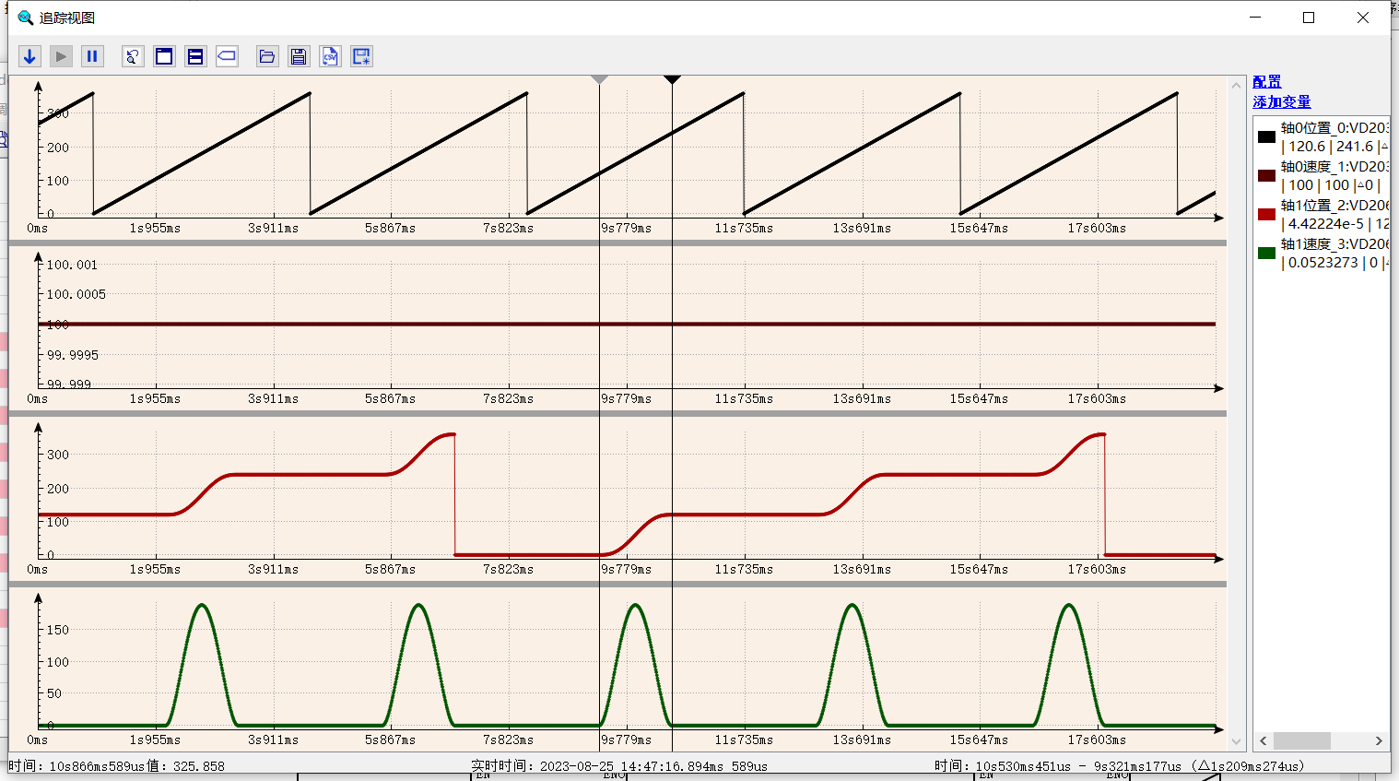Export trace data to CSV
The image size is (1399, 781).
click(x=330, y=56)
